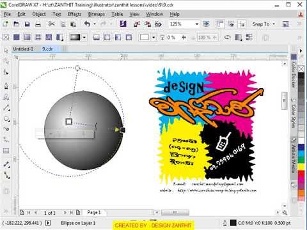
Task: Select the Pick tool in the toolbox
Action: click(6, 50)
